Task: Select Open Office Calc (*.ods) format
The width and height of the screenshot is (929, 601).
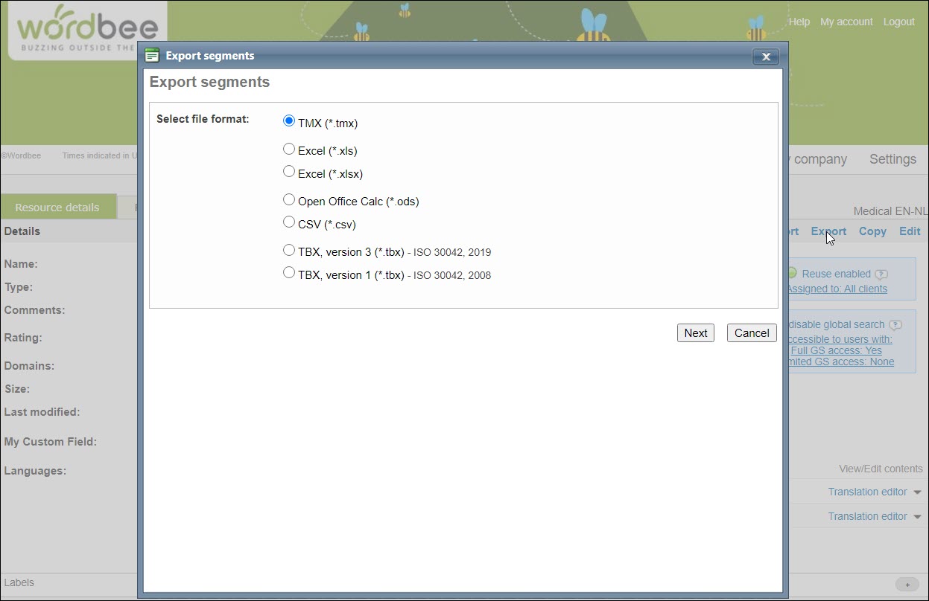Action: point(289,199)
